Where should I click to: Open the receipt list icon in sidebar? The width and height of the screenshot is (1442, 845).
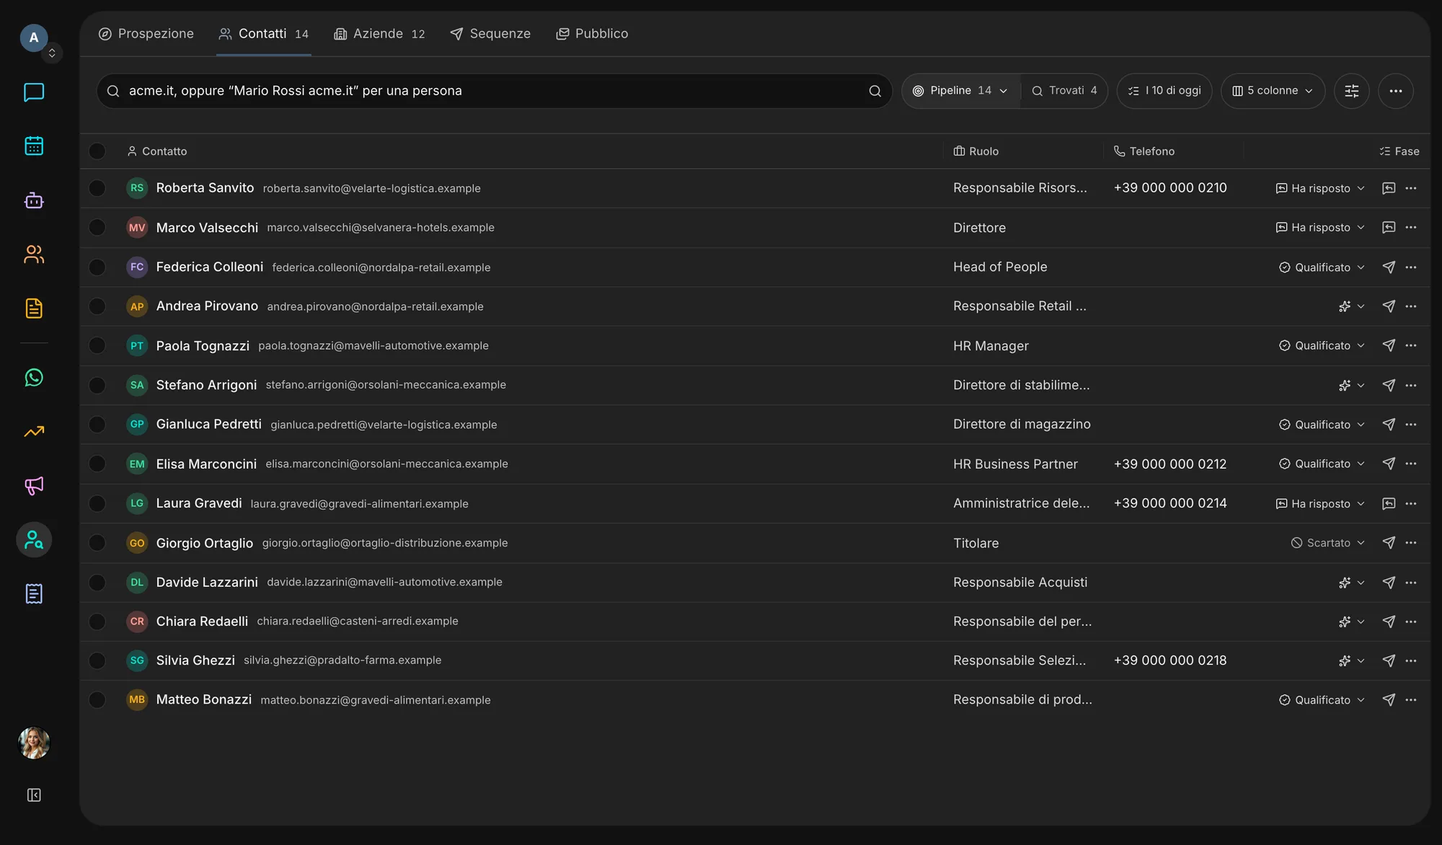[34, 594]
